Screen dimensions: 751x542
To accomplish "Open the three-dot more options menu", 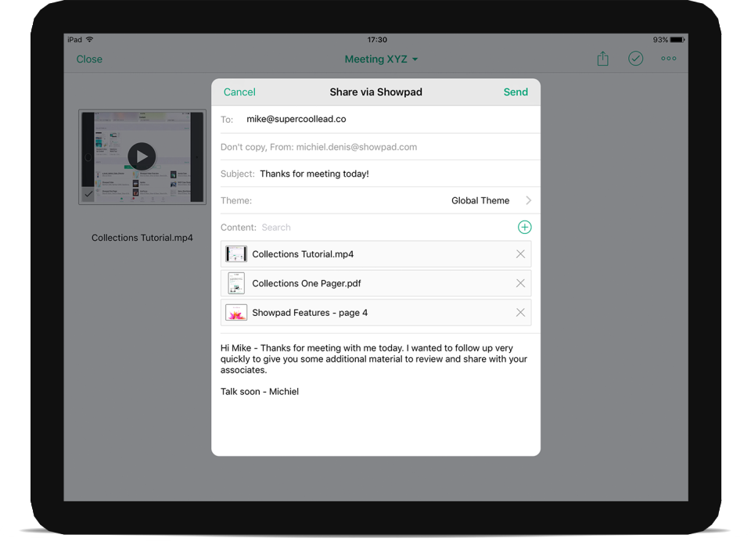I will coord(669,59).
